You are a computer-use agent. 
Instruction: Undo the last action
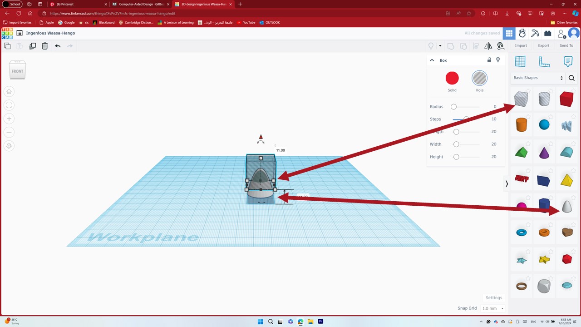click(x=58, y=46)
